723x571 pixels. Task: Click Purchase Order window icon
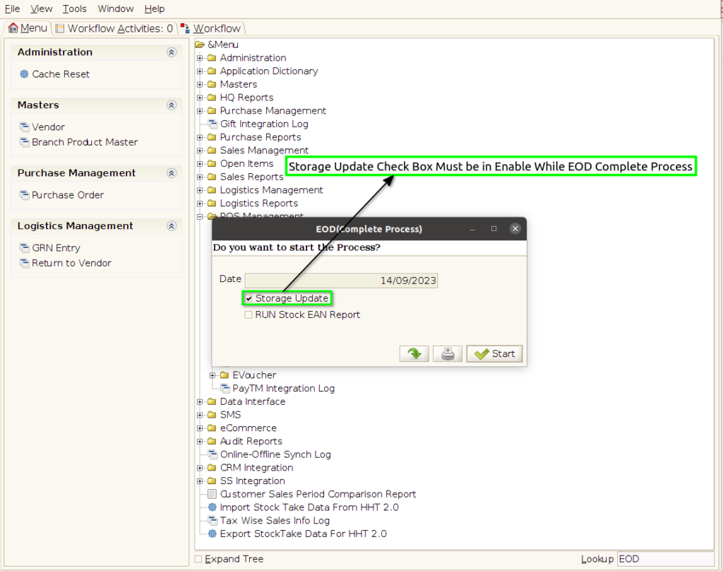[24, 195]
